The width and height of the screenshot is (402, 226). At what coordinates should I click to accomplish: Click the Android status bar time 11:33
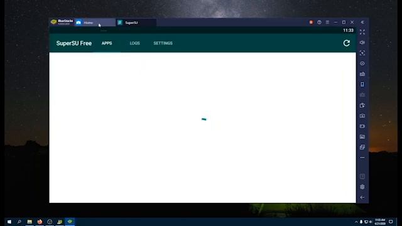click(x=348, y=31)
